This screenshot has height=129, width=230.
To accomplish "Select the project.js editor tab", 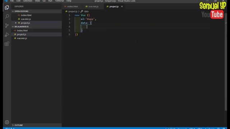I will click(x=114, y=6).
